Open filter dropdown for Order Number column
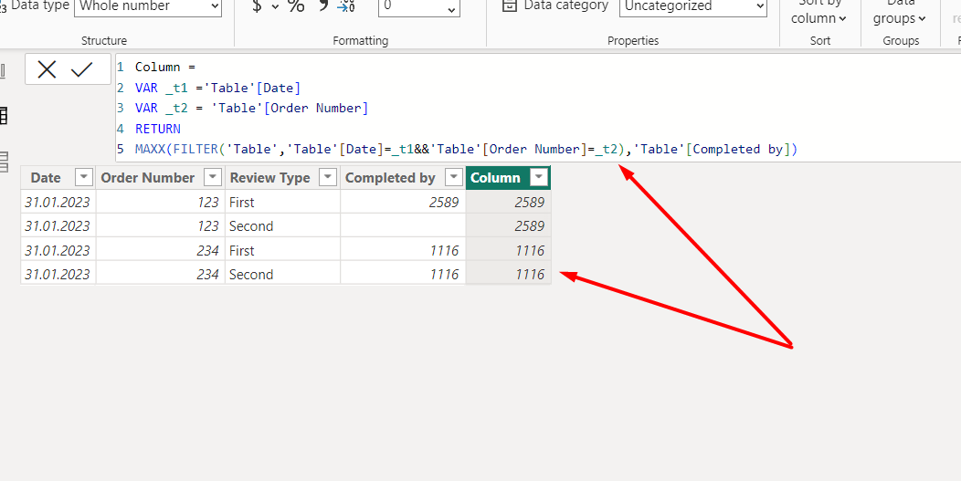961x481 pixels. (212, 178)
